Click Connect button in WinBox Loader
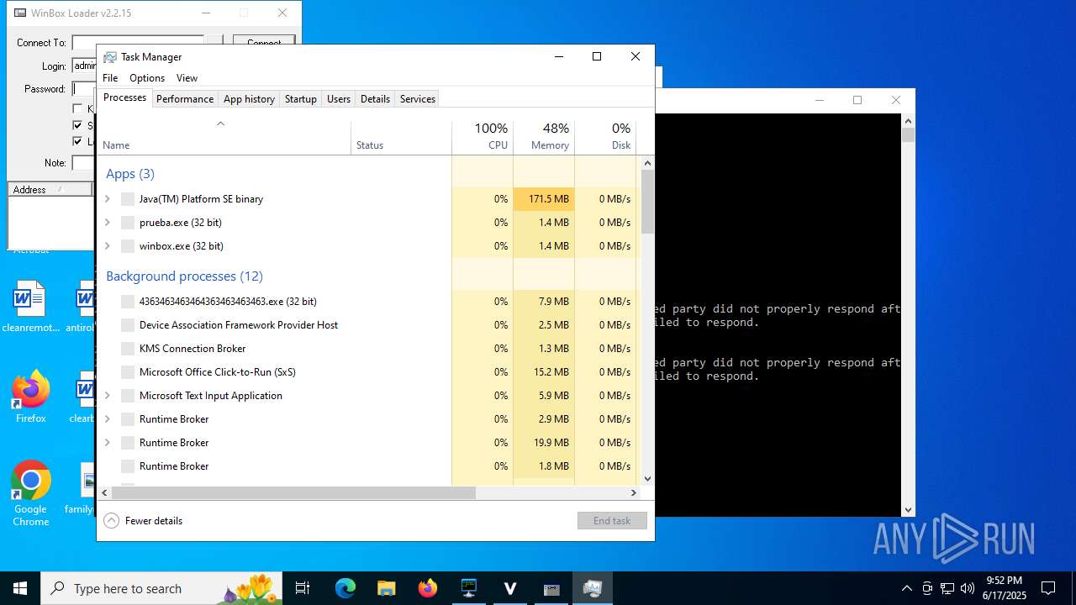Screen dimensions: 1076x605 [x=264, y=40]
